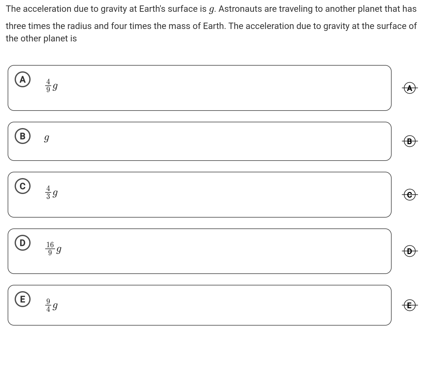Click the 16/9 g answer expression
Screen dimensions: 426x367
click(x=53, y=249)
